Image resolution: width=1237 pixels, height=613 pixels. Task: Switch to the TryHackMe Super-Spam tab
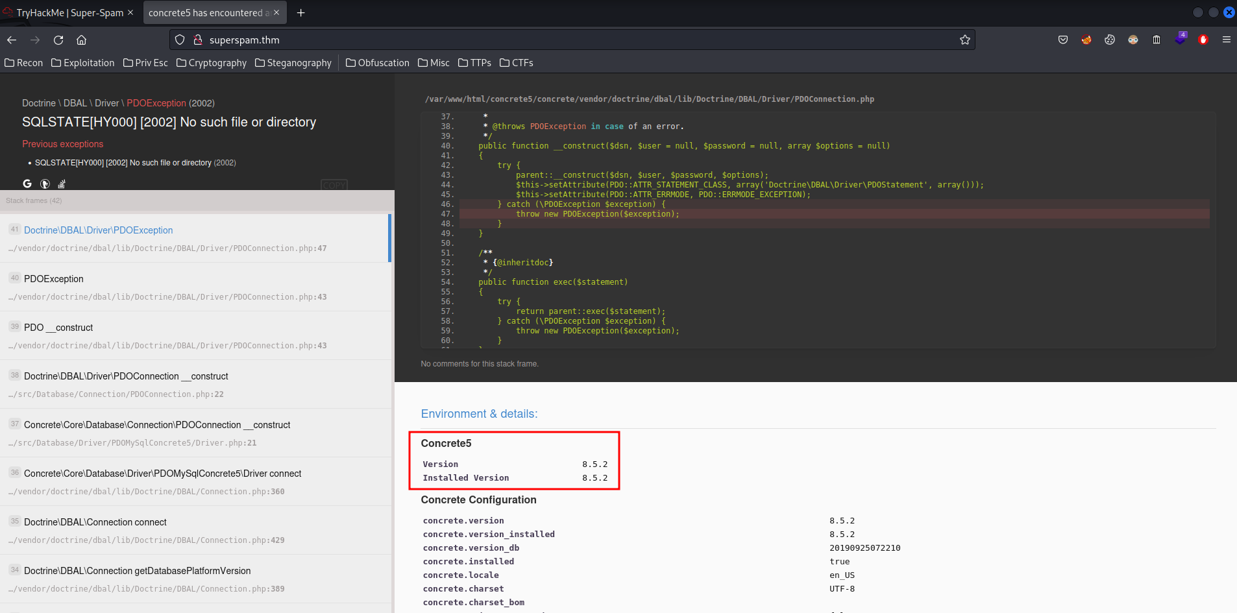pos(69,13)
